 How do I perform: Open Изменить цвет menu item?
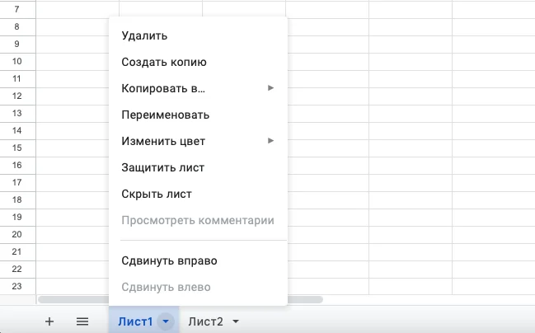pos(163,141)
